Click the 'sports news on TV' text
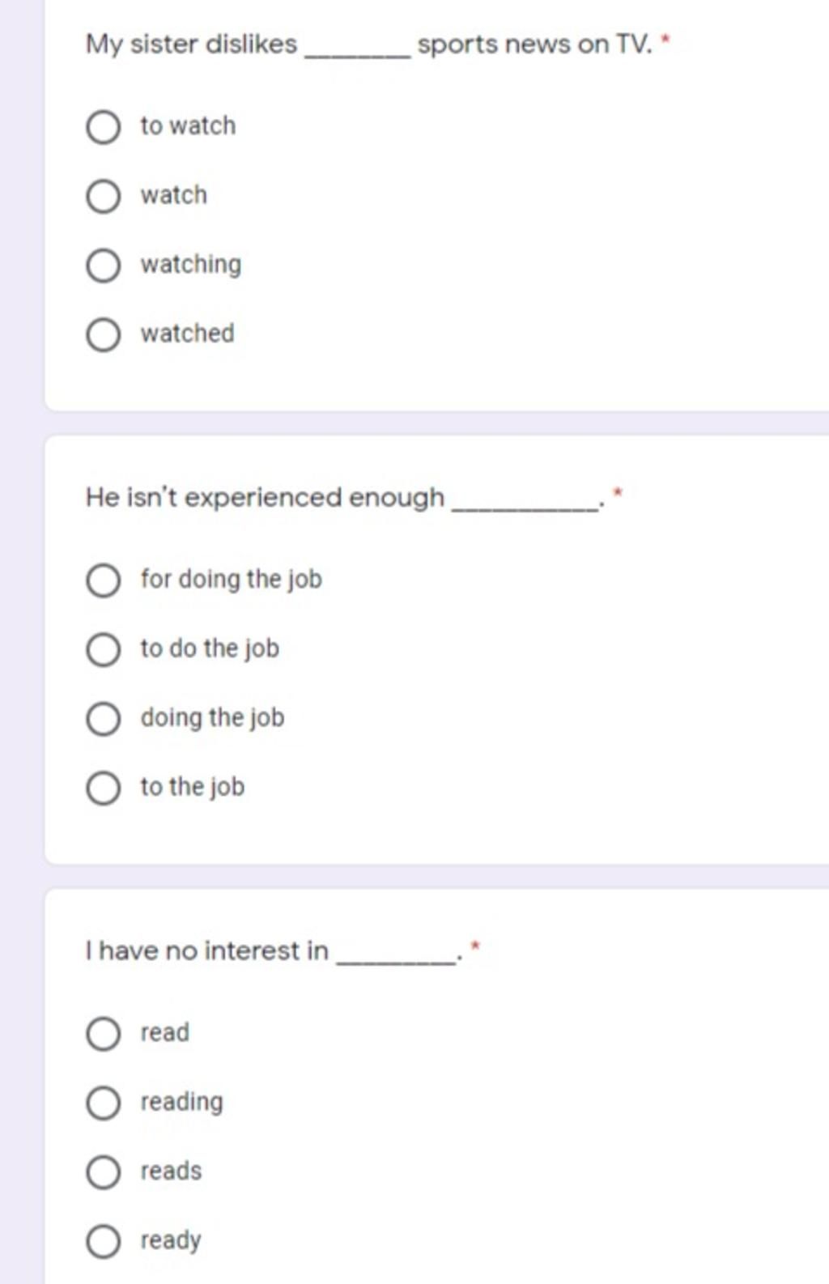Viewport: 829px width, 1284px height. [x=534, y=45]
